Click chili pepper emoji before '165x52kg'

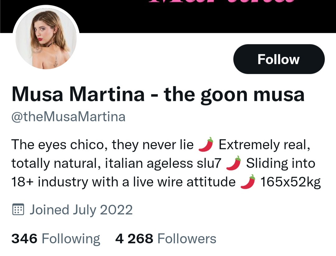248,182
